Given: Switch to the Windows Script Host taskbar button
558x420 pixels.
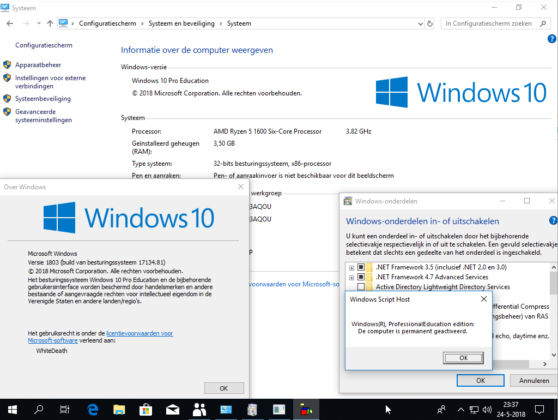Looking at the screenshot, I should pos(306,410).
